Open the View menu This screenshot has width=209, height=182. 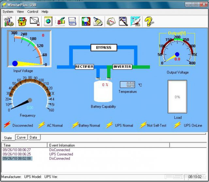(x=20, y=12)
